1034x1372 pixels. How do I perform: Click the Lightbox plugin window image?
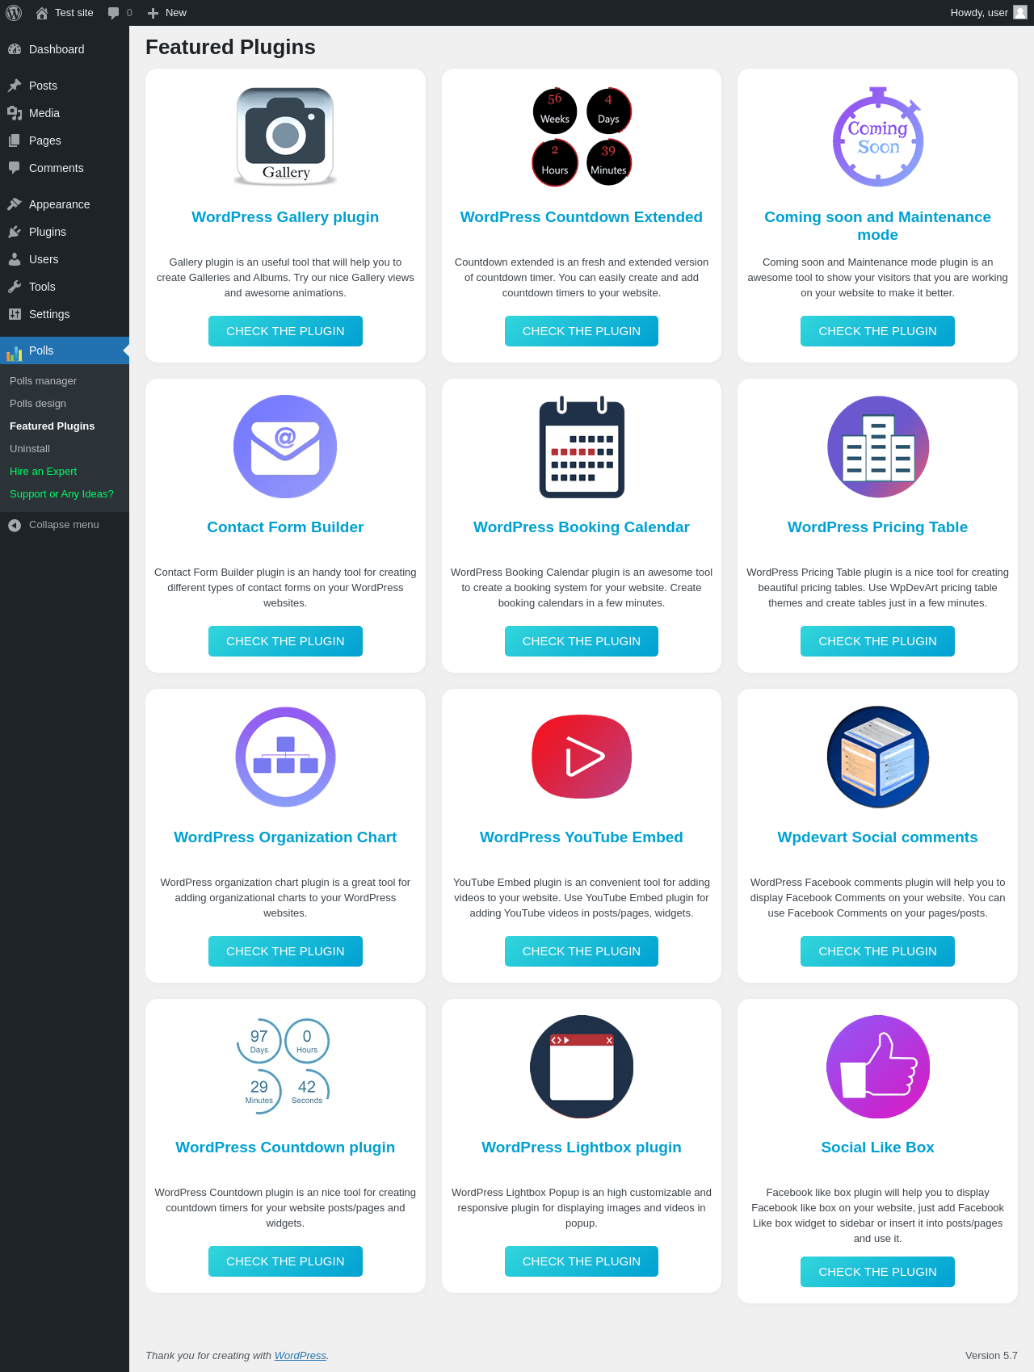click(x=582, y=1067)
